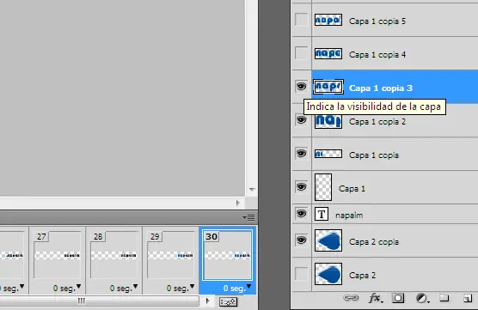Select animation frame 27
This screenshot has width=478, height=310.
point(58,254)
